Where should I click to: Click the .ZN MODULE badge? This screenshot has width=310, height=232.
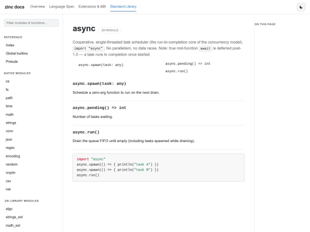pyautogui.click(x=110, y=30)
